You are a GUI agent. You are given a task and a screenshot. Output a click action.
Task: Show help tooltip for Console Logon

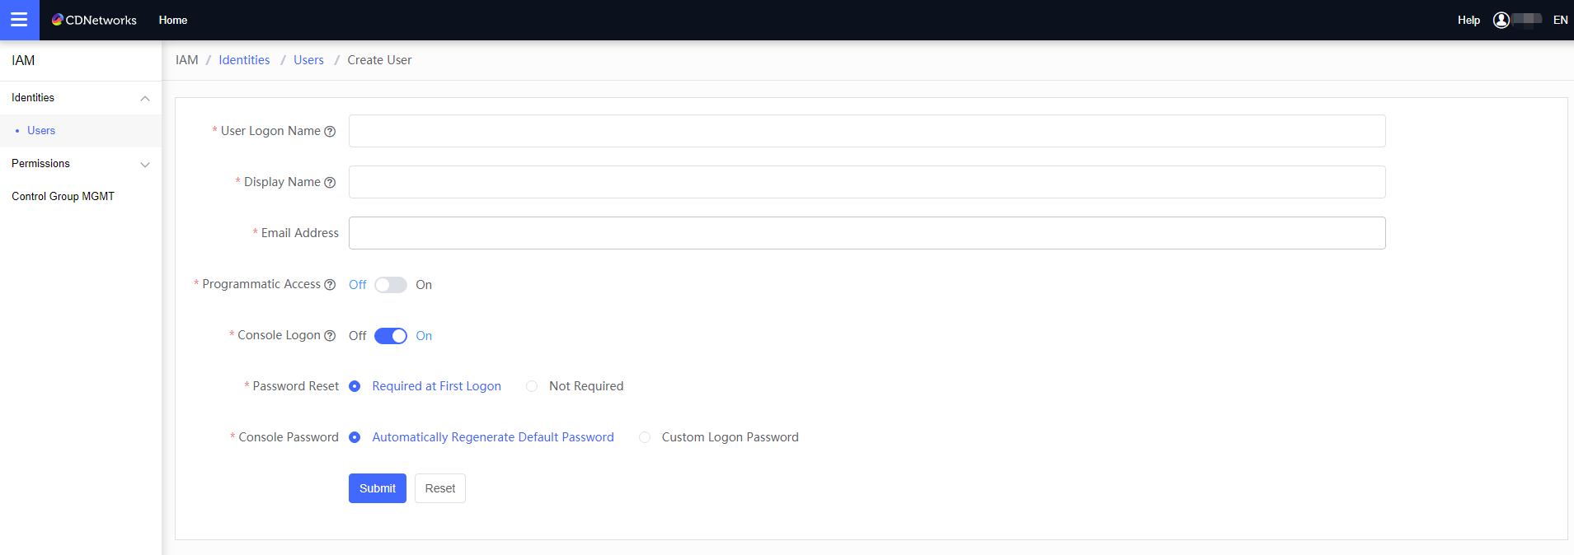click(330, 336)
